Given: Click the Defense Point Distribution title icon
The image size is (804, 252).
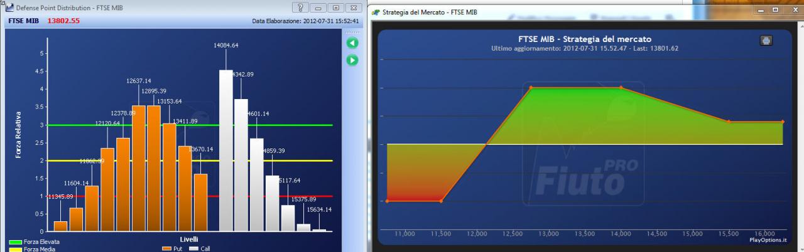Looking at the screenshot, I should click(4, 6).
